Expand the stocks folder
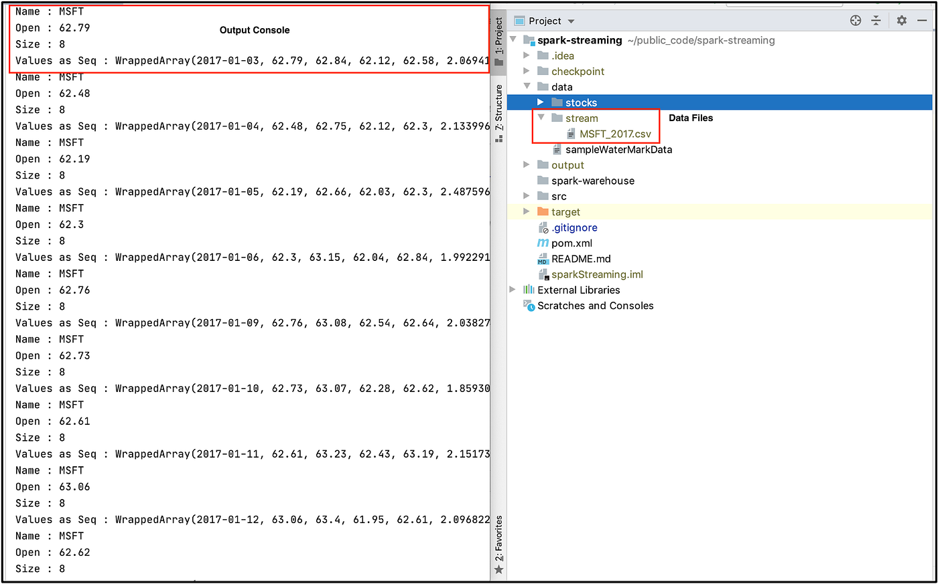The height and width of the screenshot is (584, 938). tap(541, 102)
